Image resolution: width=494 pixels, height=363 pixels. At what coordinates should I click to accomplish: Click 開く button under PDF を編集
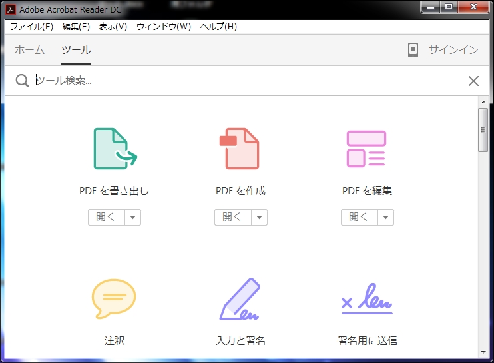pyautogui.click(x=360, y=217)
